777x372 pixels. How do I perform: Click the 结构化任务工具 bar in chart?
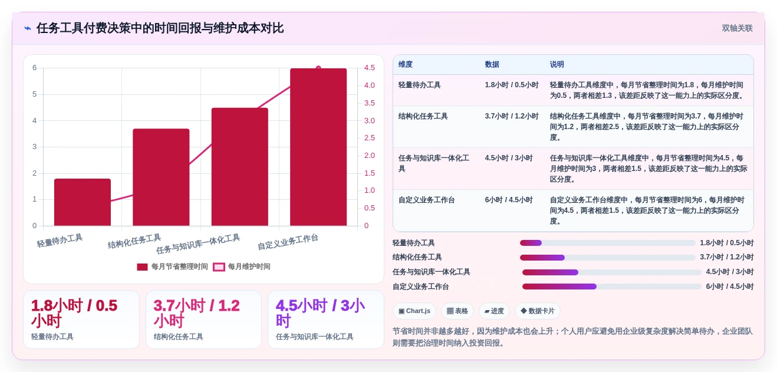[161, 177]
